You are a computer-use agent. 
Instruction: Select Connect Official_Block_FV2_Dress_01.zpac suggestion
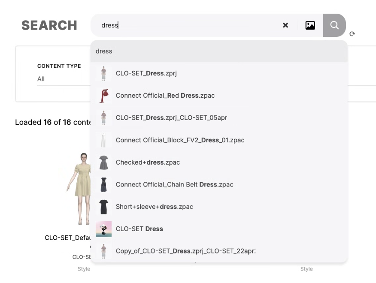click(180, 140)
